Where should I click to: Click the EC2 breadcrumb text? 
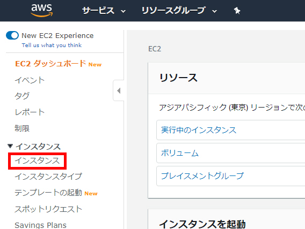[x=155, y=49]
